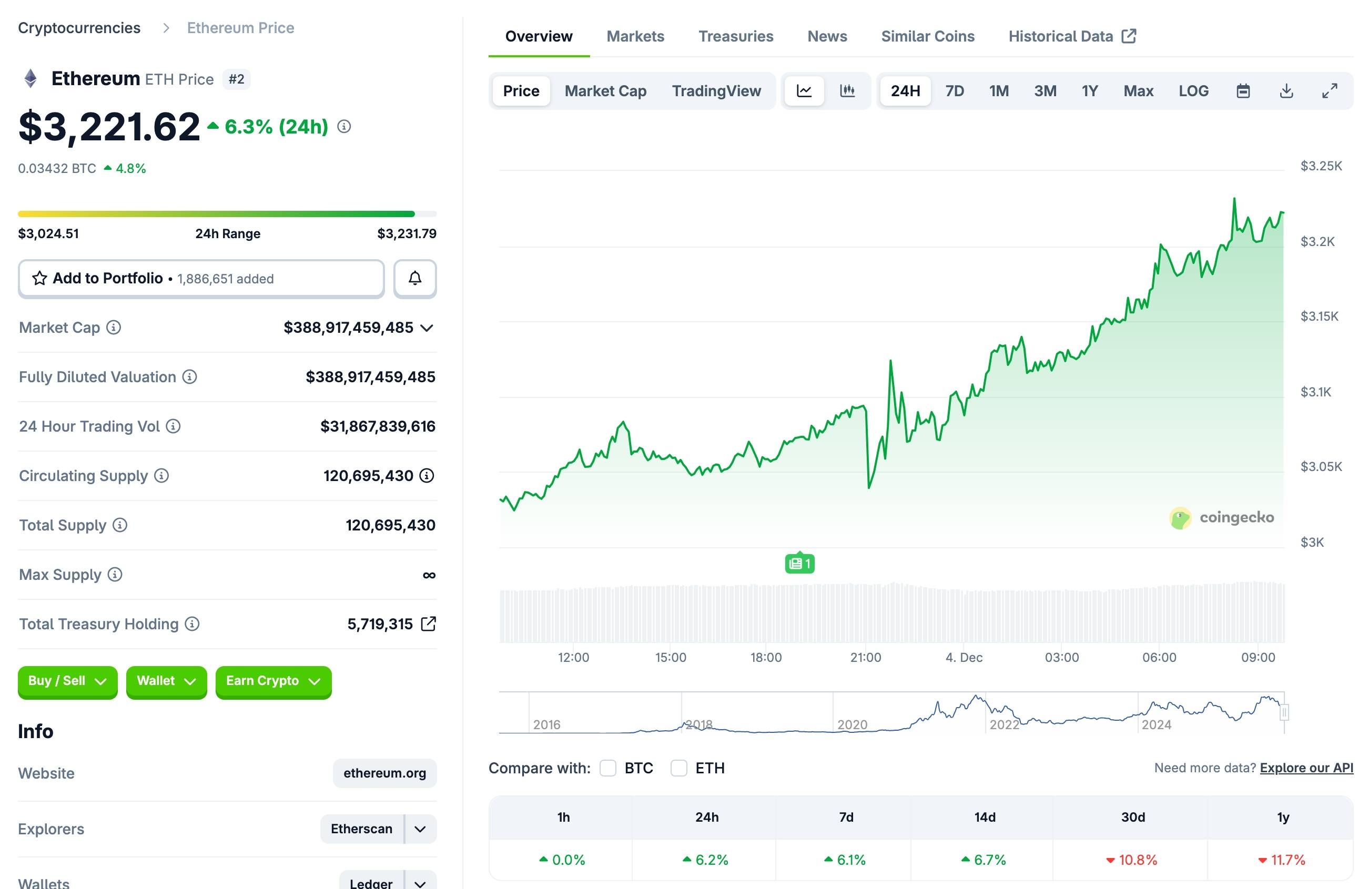Image resolution: width=1368 pixels, height=889 pixels.
Task: Open the Market Cap info tooltip
Action: 114,328
